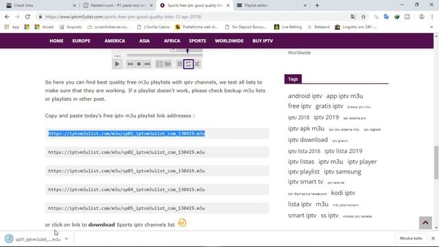Click the sp05_iptvm3ulist_com_130419.m3u link text
Screen dimensions: 439x247
(x=126, y=208)
